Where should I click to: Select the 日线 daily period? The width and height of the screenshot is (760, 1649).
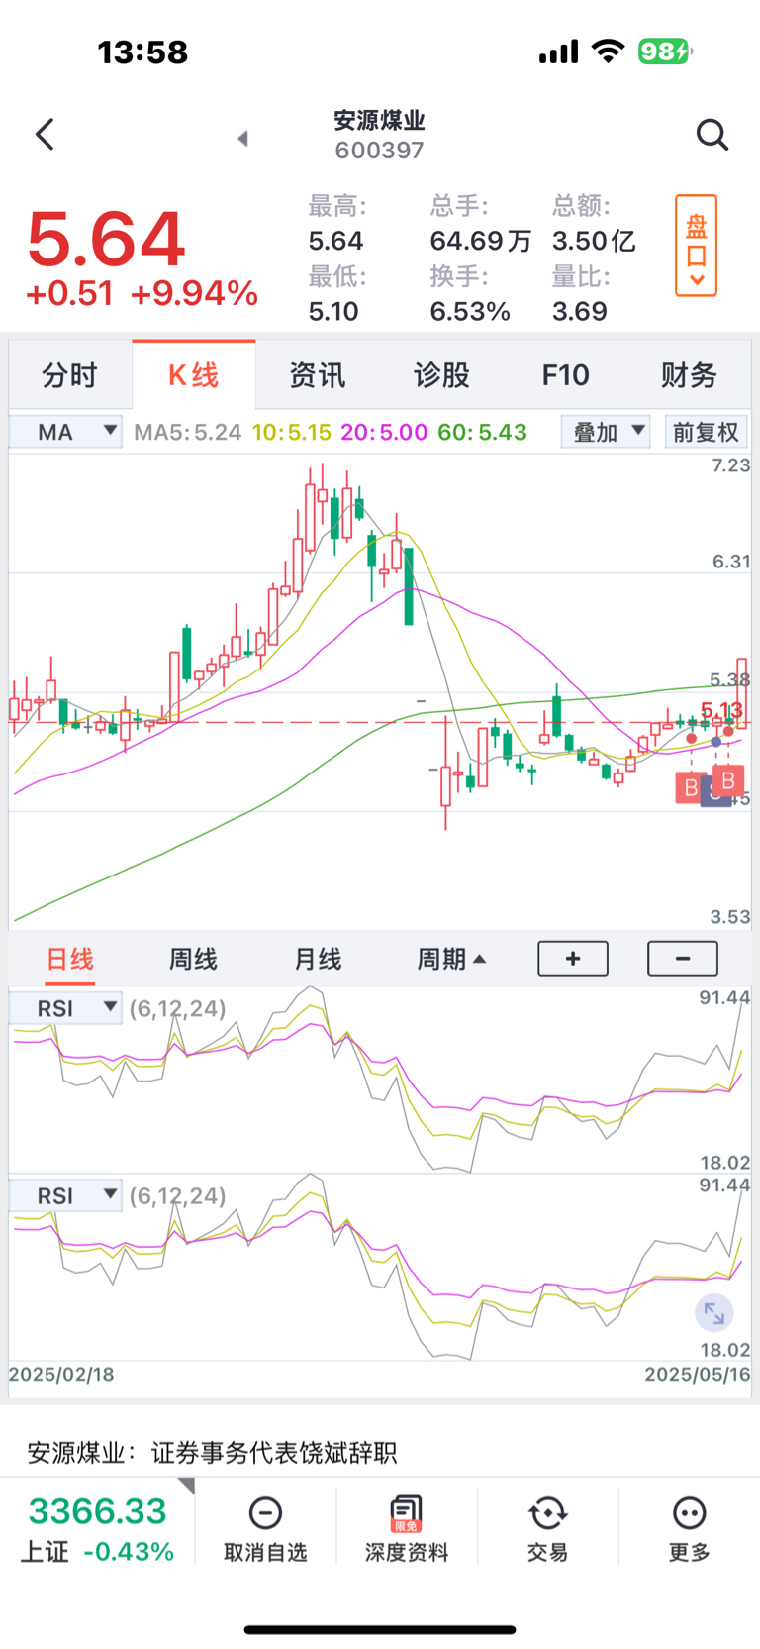tap(70, 959)
